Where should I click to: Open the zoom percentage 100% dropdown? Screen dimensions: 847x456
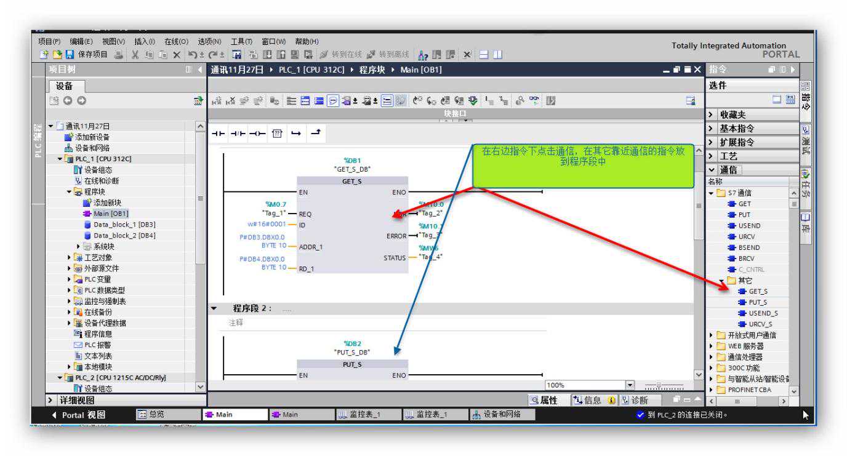coord(628,385)
